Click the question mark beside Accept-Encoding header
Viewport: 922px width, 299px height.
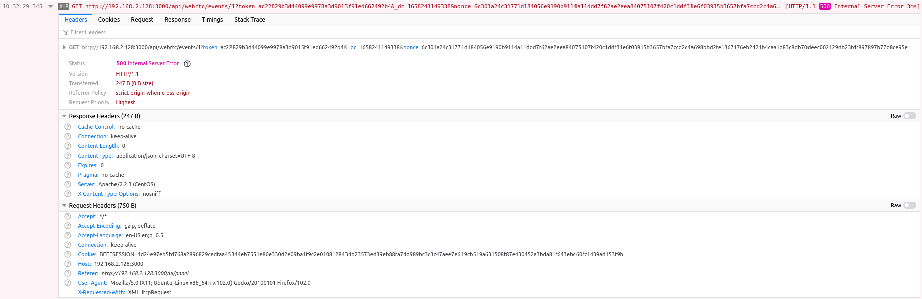(68, 226)
